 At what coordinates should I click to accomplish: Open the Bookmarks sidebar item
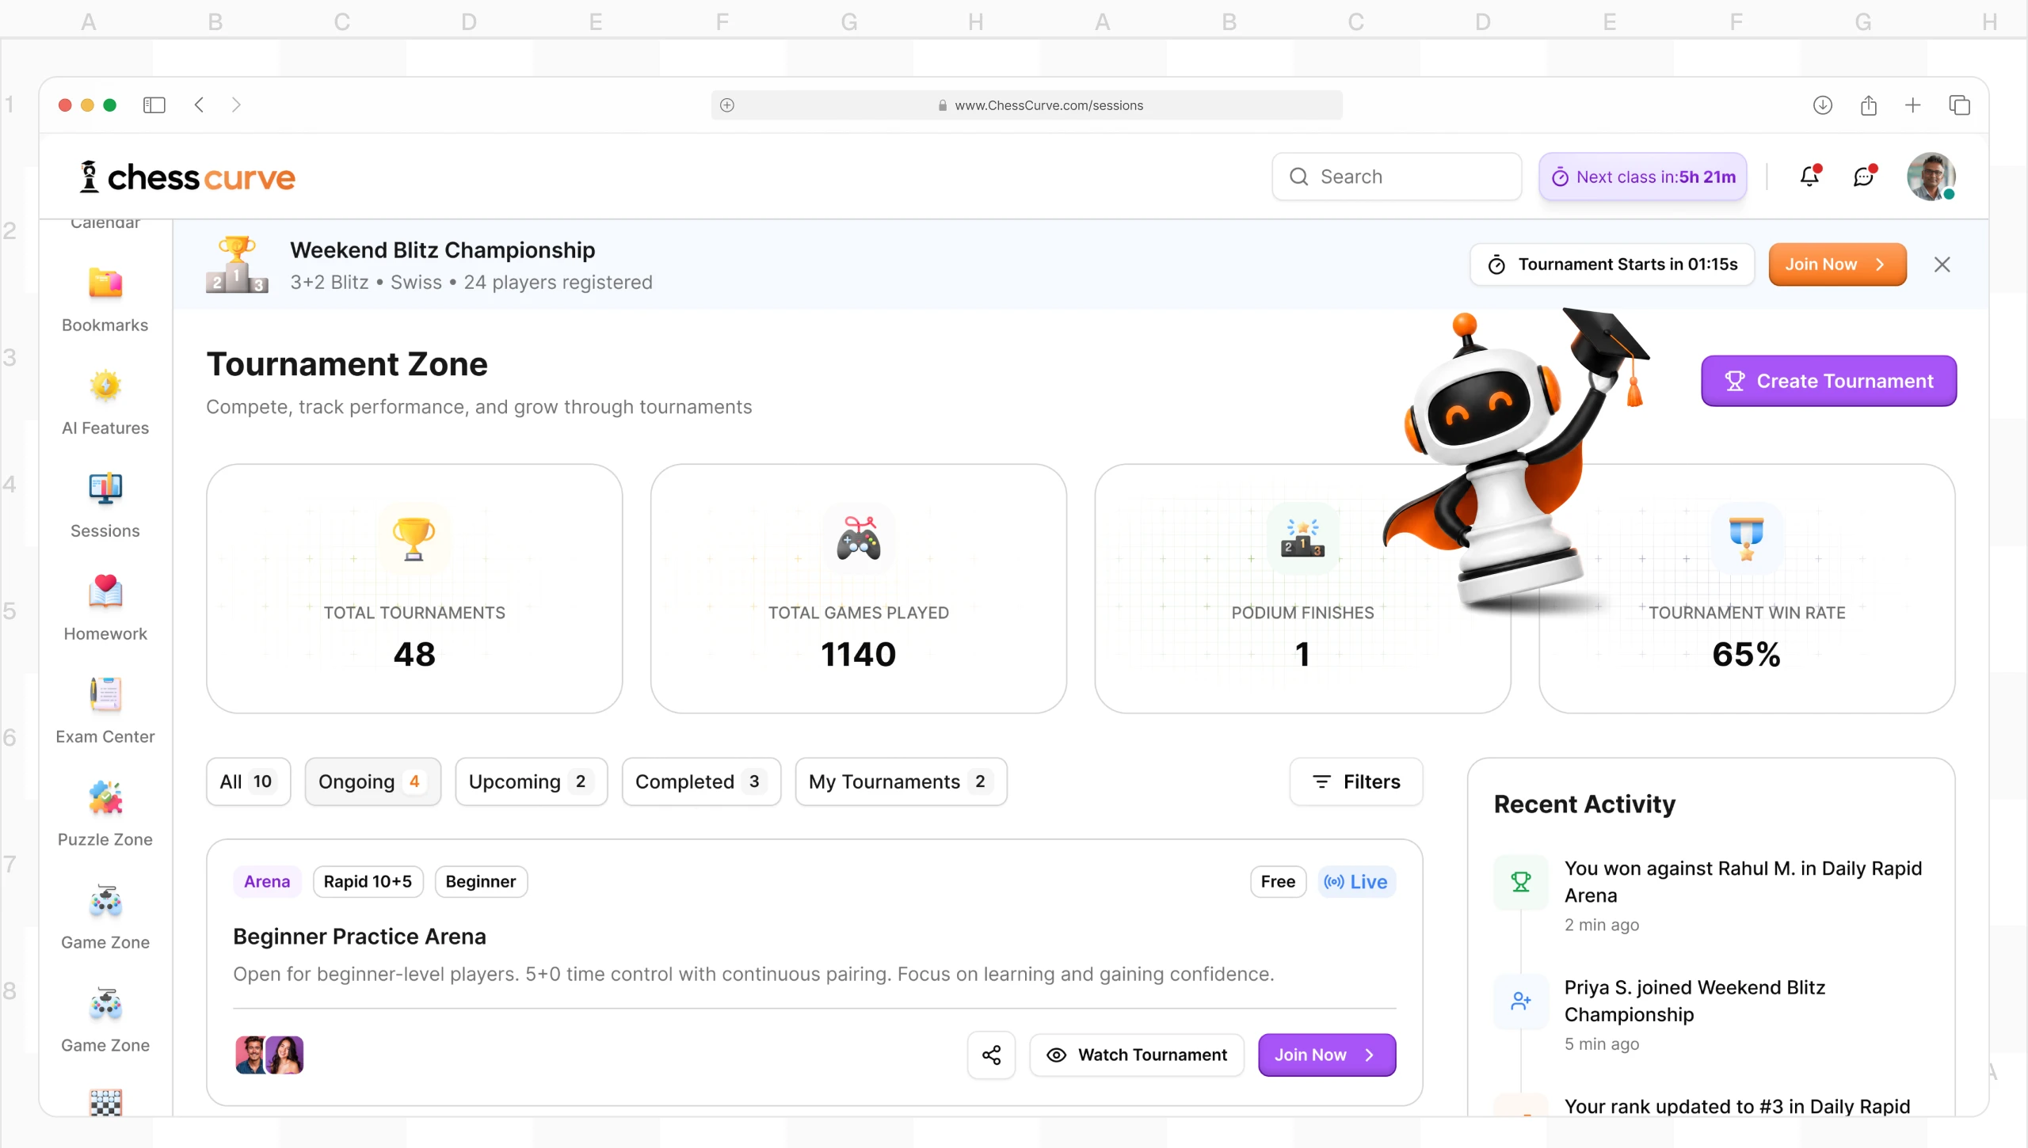coord(105,301)
